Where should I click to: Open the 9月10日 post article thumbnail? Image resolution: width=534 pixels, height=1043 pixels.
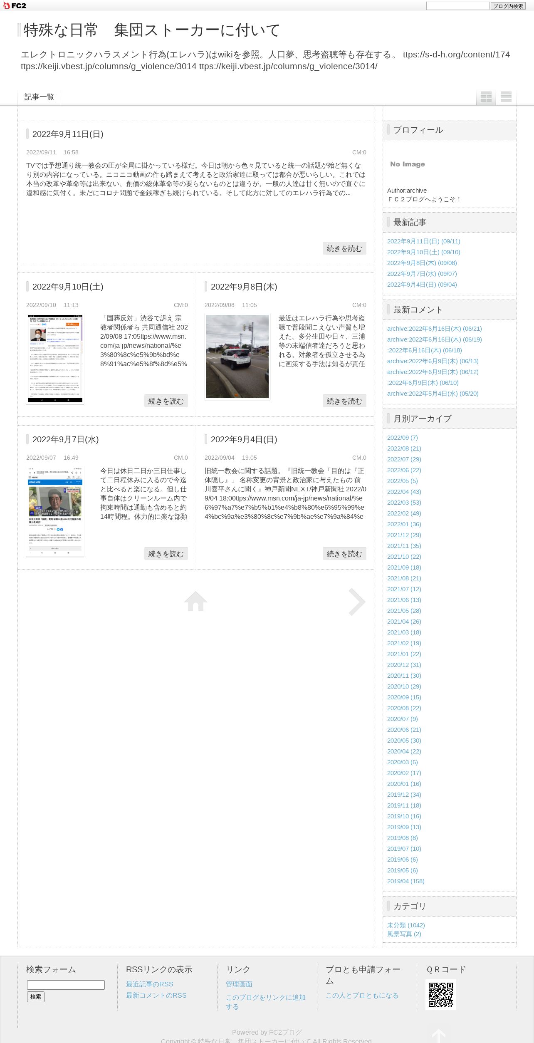point(55,359)
